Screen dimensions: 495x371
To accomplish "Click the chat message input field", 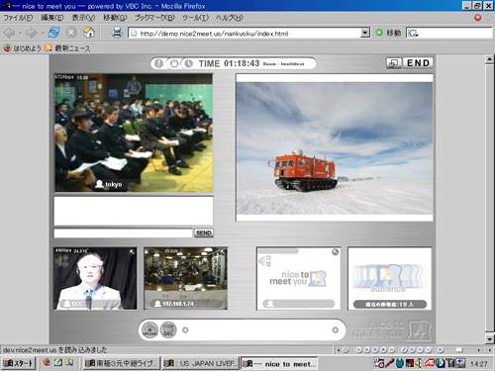I will coord(123,233).
